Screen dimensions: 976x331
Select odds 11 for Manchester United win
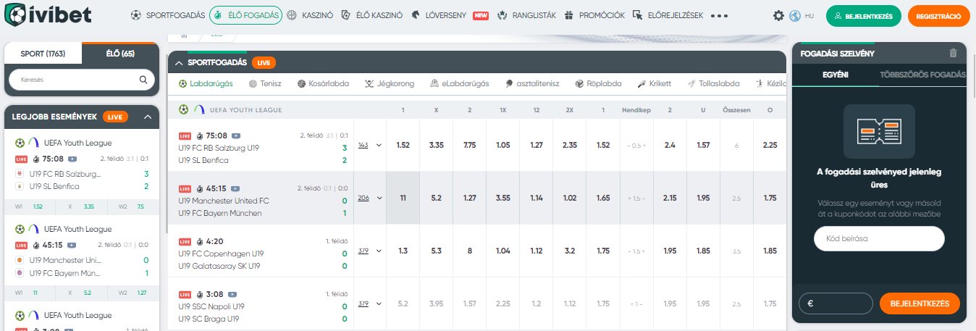click(x=403, y=198)
